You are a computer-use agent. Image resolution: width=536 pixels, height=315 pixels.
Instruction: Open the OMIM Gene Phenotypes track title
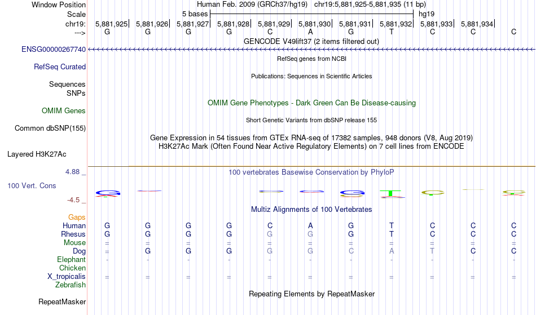pyautogui.click(x=312, y=103)
